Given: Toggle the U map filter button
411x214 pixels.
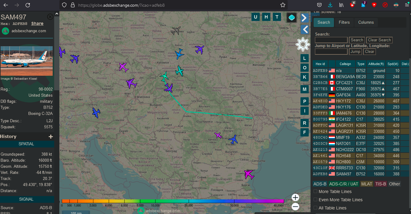Looking at the screenshot, I should [x=255, y=17].
